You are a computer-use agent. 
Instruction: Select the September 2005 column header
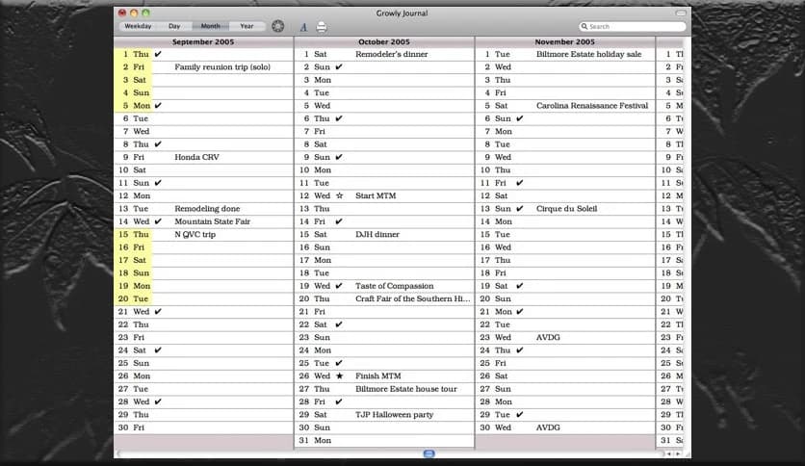click(x=203, y=41)
